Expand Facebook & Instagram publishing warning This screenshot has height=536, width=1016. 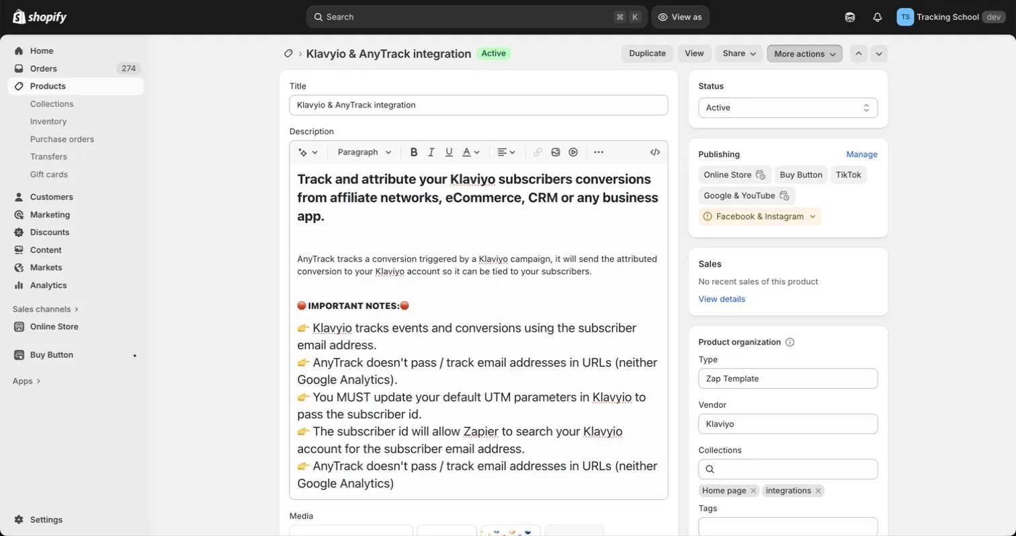click(x=759, y=216)
